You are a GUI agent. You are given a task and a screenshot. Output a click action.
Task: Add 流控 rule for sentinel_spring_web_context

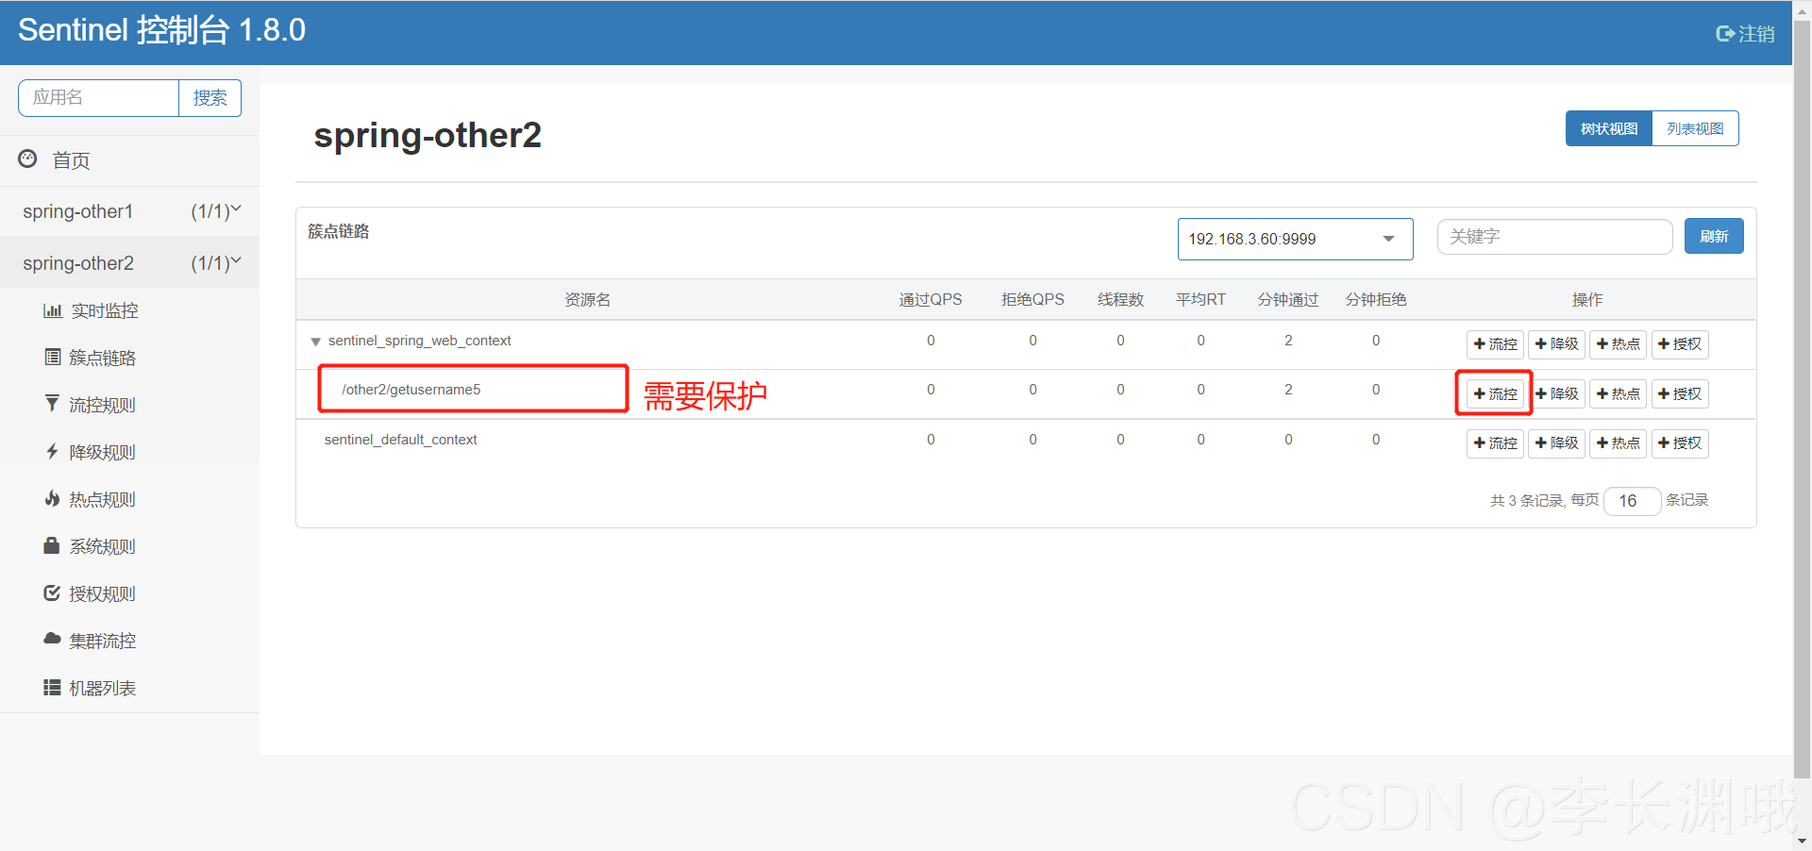click(1495, 344)
